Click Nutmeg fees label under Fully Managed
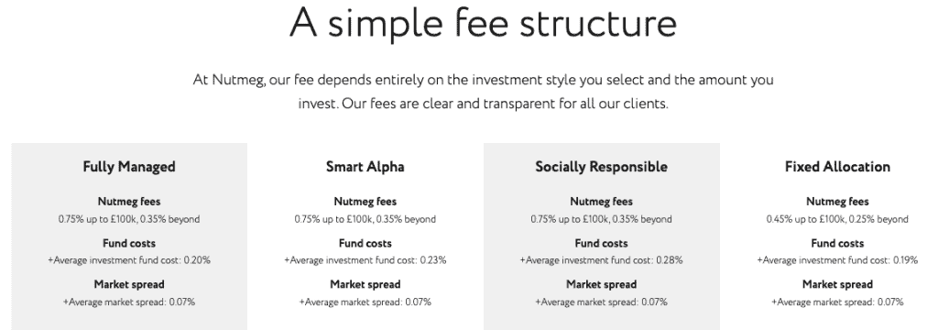This screenshot has width=938, height=330. [129, 202]
